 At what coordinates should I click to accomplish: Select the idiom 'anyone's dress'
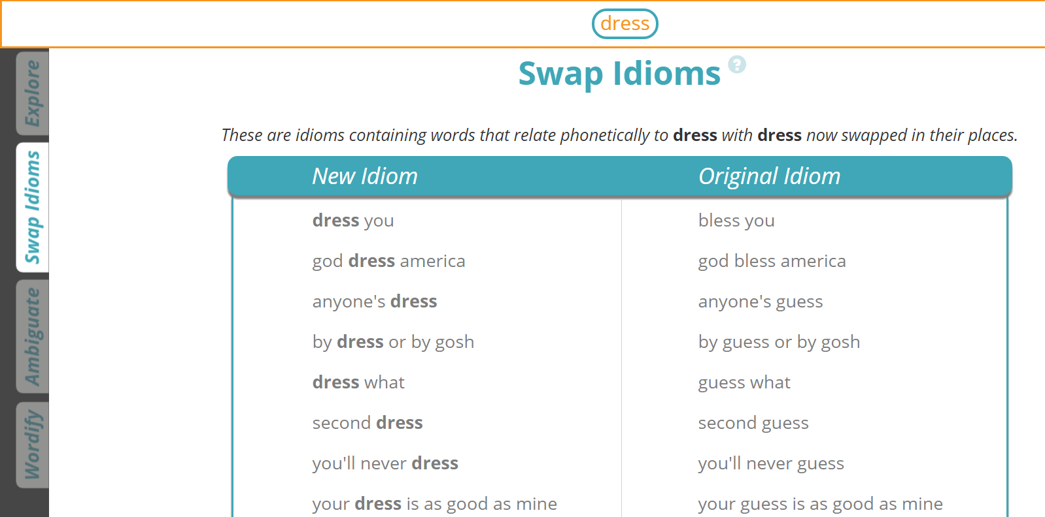coord(375,302)
